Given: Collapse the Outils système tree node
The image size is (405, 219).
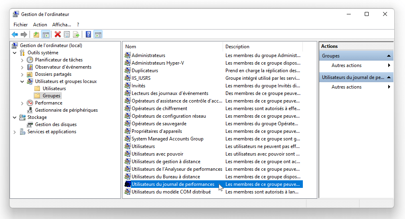Looking at the screenshot, I should point(15,53).
